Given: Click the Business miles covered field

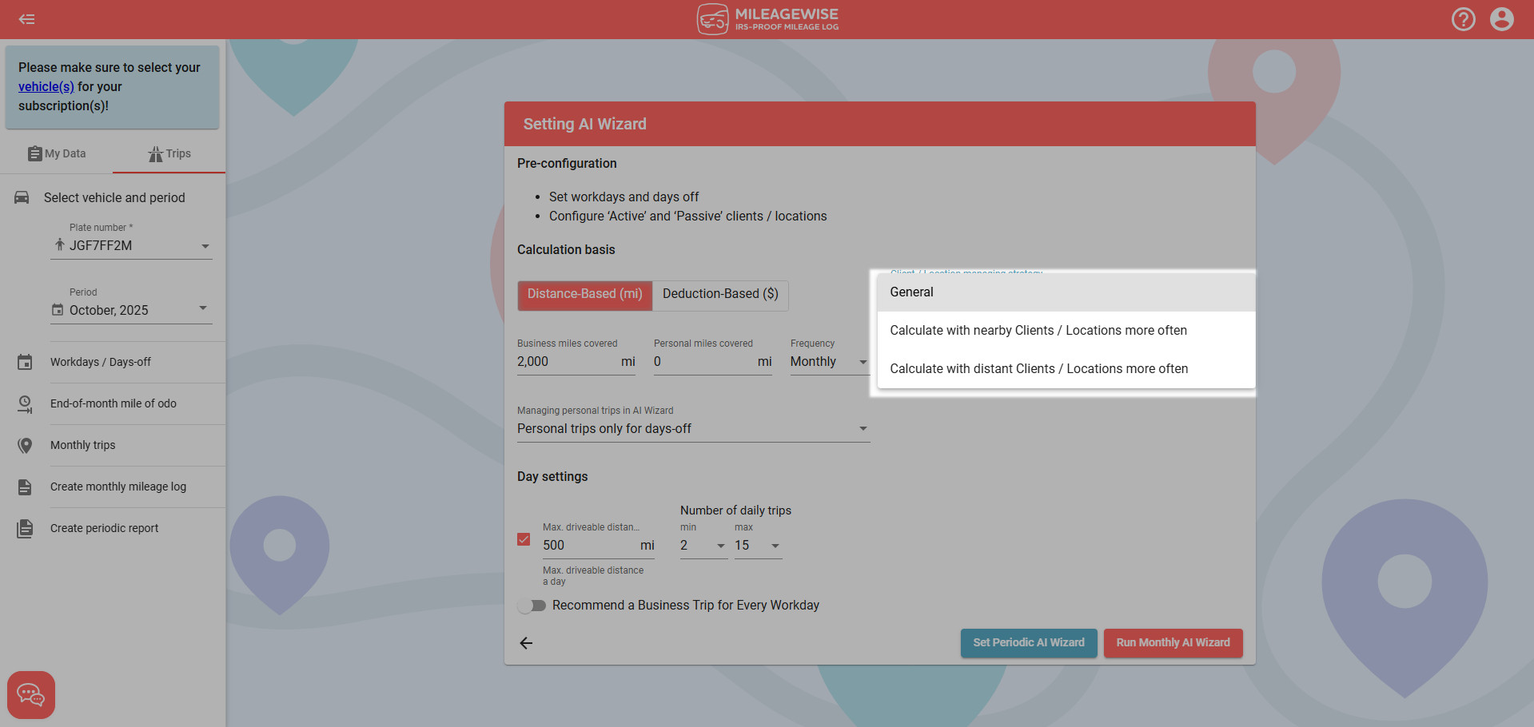Looking at the screenshot, I should [x=566, y=362].
